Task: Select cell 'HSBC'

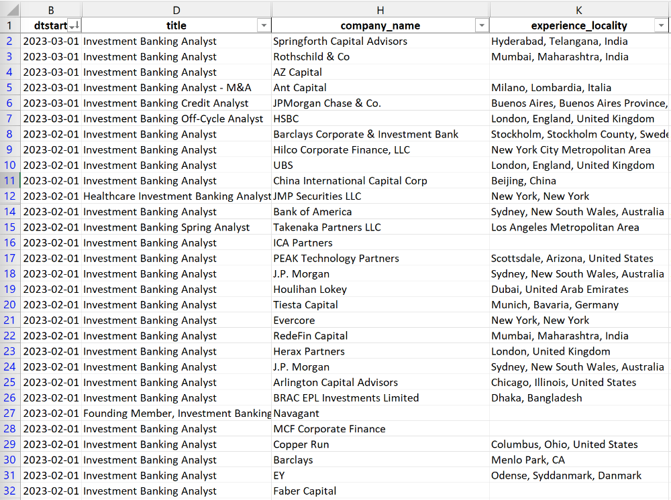Action: 380,119
